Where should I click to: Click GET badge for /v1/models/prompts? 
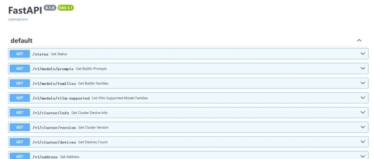coord(19,68)
